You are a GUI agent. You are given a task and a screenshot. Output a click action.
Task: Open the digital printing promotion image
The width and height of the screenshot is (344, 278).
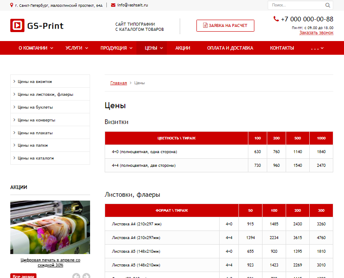pos(50,227)
